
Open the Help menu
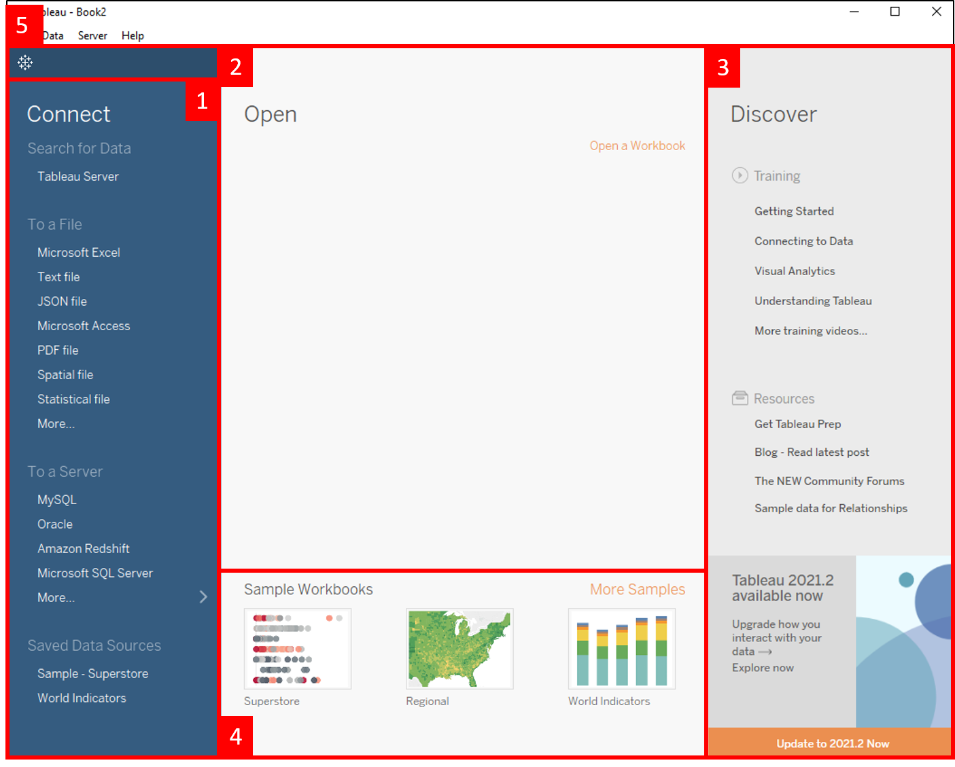coord(133,35)
